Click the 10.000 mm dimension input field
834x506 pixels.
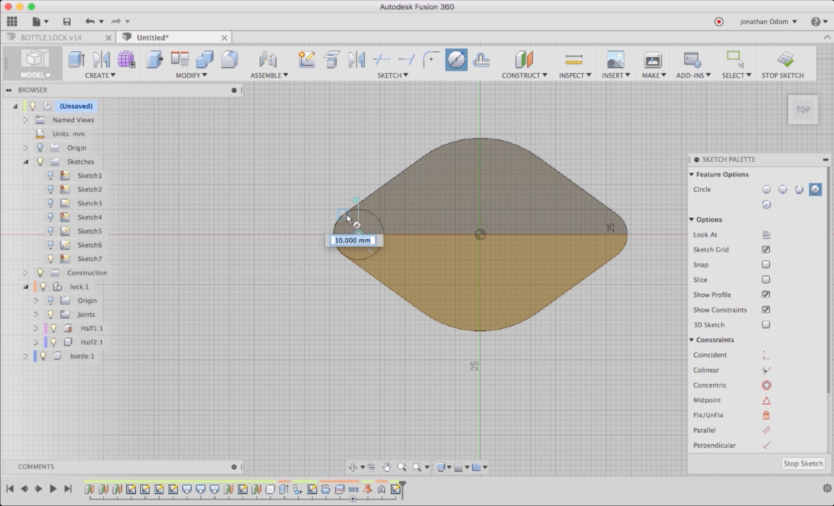[x=353, y=241]
